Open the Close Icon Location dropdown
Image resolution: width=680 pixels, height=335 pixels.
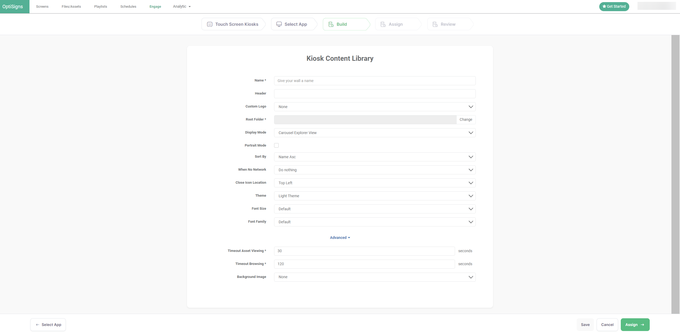(x=375, y=183)
